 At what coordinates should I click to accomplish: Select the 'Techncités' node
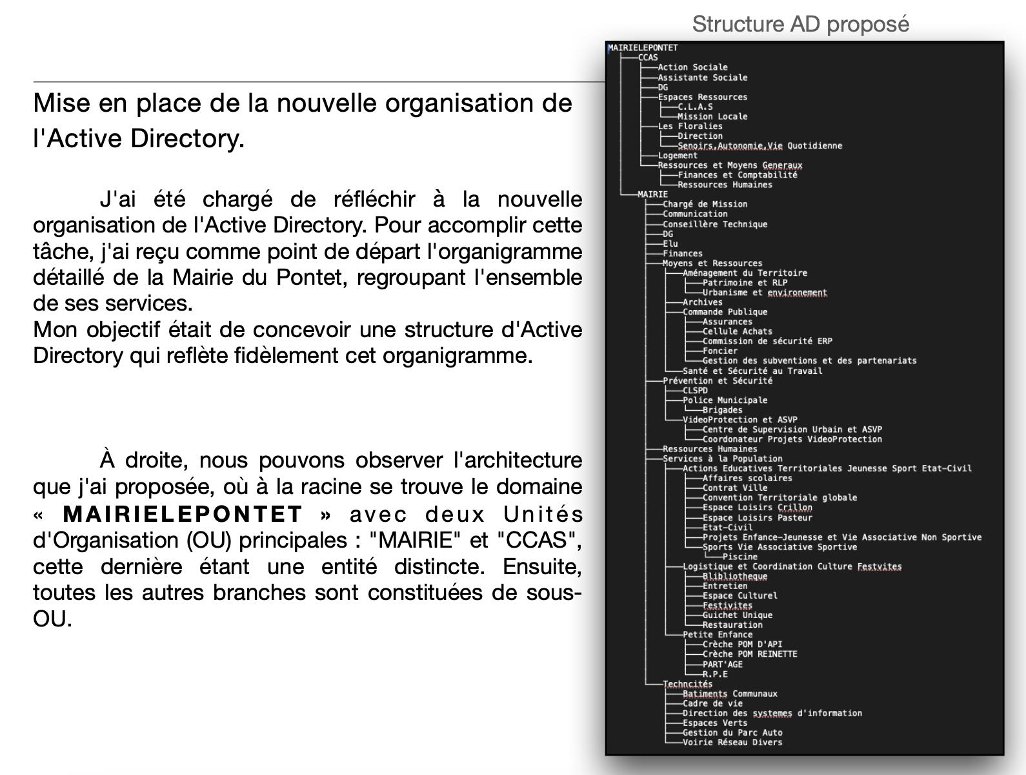pyautogui.click(x=688, y=684)
